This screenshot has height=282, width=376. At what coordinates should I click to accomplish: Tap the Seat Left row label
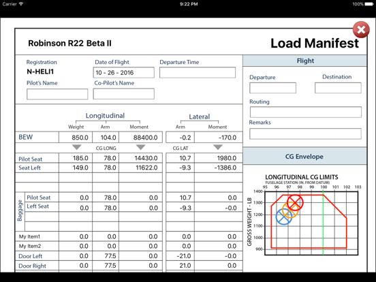[29, 168]
